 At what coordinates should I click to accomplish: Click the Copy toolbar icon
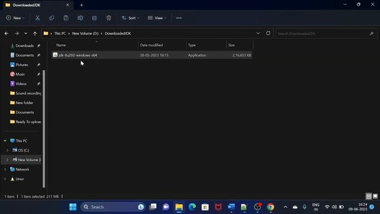[x=52, y=18]
